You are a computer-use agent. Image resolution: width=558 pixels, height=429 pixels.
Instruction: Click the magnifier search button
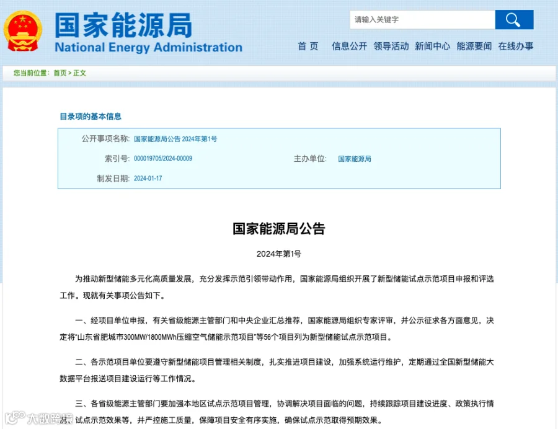point(514,20)
